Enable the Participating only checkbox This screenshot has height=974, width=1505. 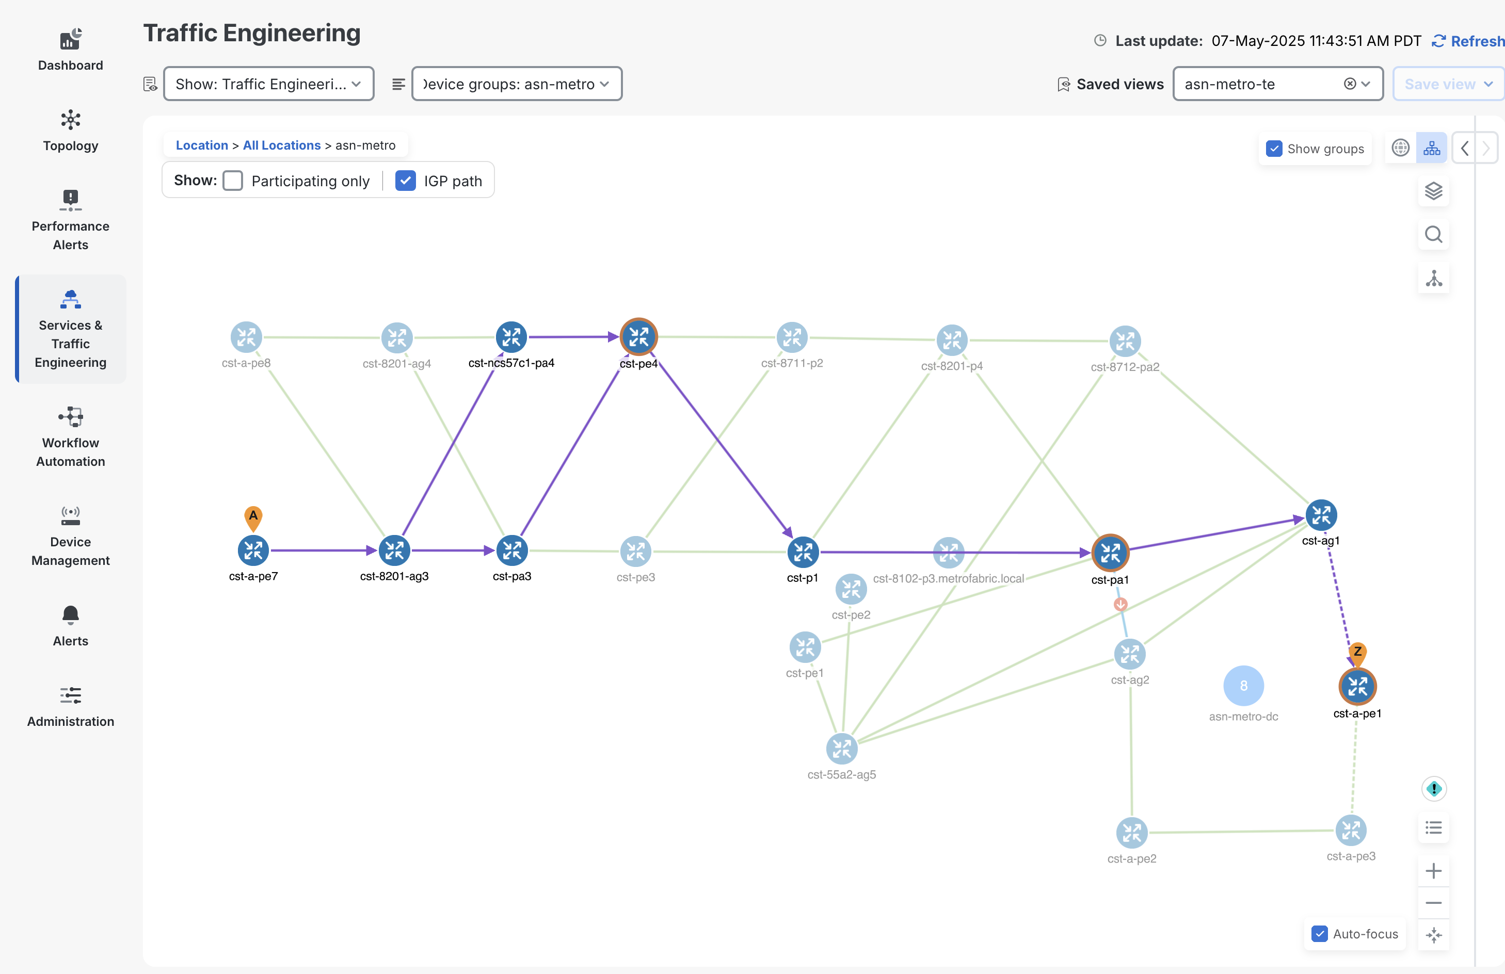click(233, 181)
